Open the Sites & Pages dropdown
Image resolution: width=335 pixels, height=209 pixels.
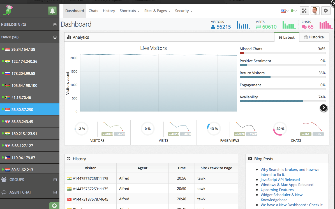point(158,11)
